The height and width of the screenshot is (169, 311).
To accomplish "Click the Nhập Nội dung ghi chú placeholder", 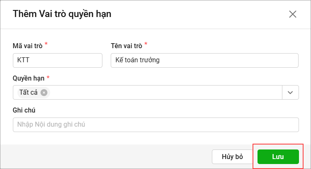I will point(51,125).
